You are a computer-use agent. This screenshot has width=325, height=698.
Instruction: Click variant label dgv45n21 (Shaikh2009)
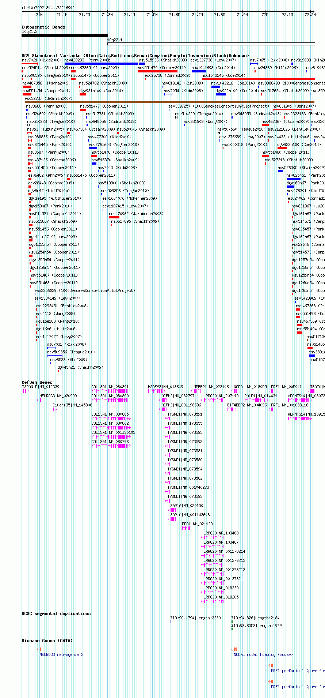click(80, 367)
